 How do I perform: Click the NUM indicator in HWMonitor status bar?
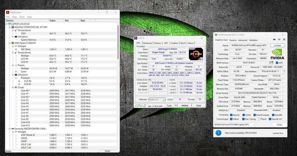(108, 151)
